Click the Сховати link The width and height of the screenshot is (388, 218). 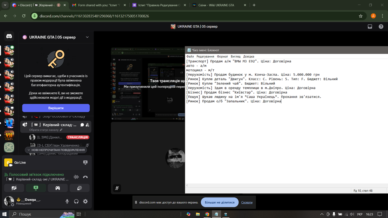point(247,203)
